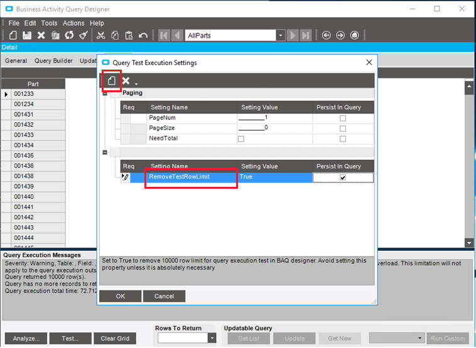Click the Part column header

33,84
